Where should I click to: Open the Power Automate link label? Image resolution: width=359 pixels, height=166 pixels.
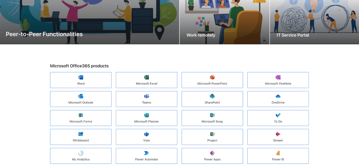tap(147, 159)
